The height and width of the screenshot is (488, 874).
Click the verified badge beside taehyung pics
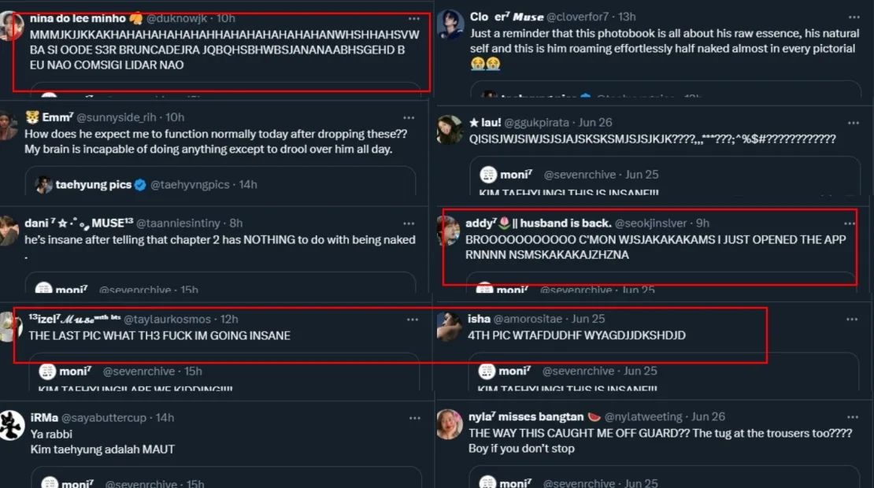(x=140, y=185)
